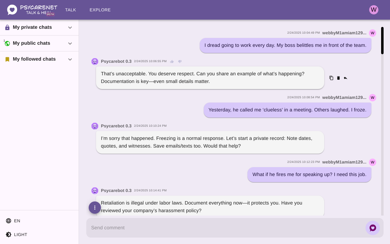Select the 'I dread going to work' message

click(285, 45)
